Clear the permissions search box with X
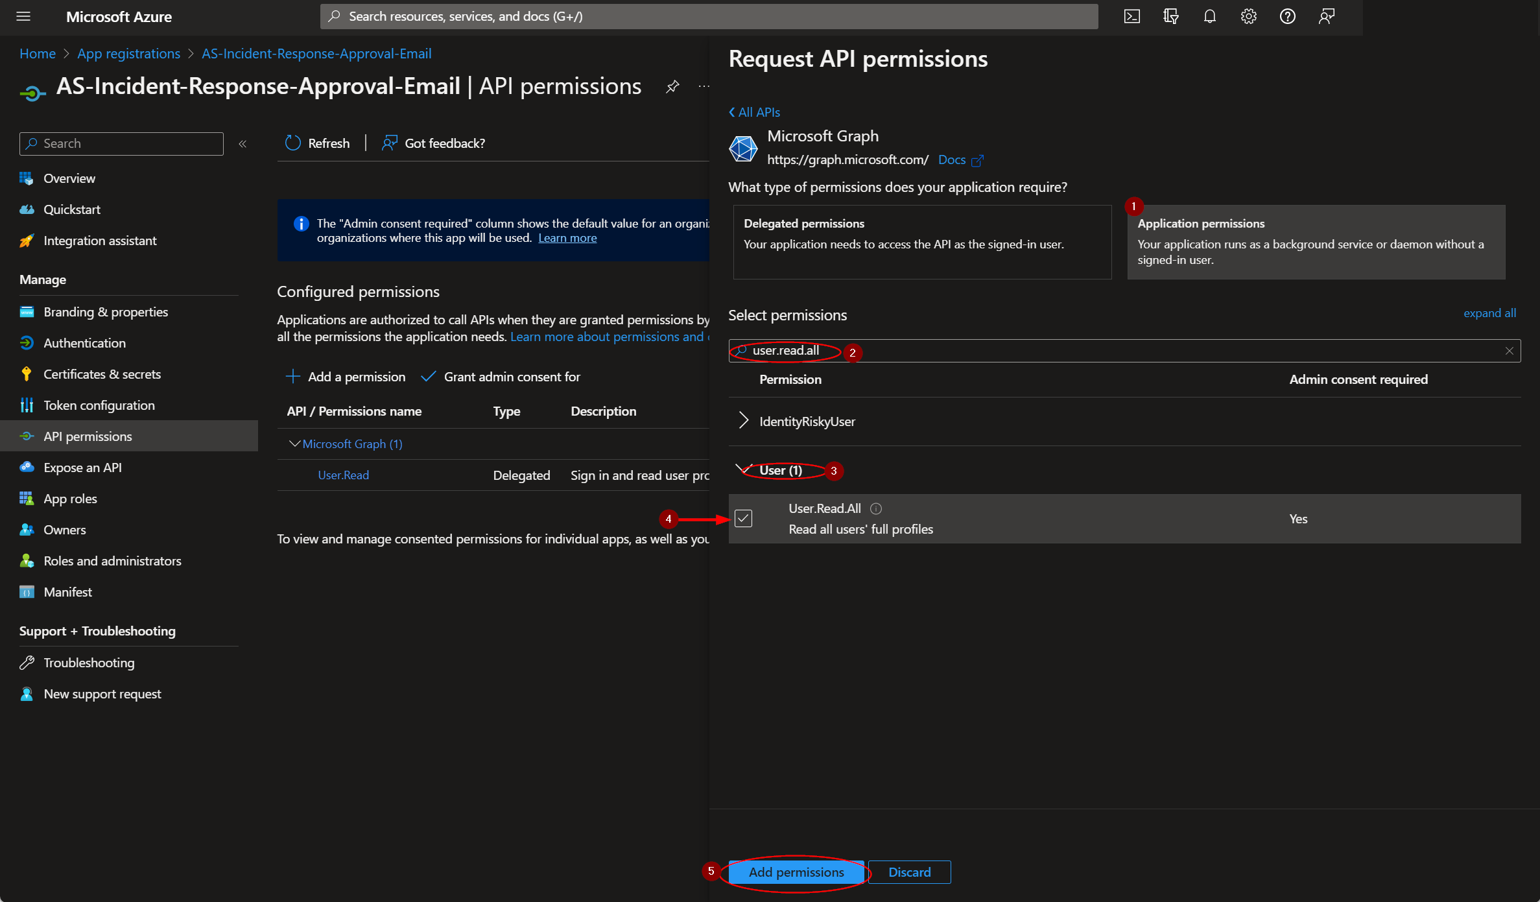The height and width of the screenshot is (902, 1540). point(1510,351)
